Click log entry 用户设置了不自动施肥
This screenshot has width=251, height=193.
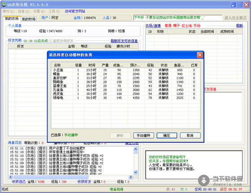tap(48, 148)
